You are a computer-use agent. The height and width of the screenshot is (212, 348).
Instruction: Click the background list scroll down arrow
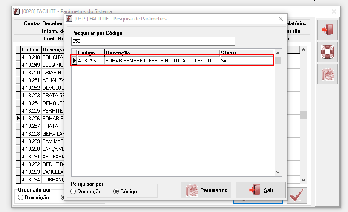[x=303, y=180]
